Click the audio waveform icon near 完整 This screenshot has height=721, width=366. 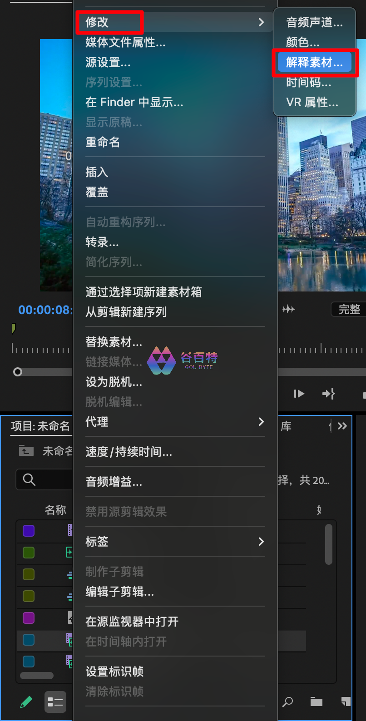(289, 309)
